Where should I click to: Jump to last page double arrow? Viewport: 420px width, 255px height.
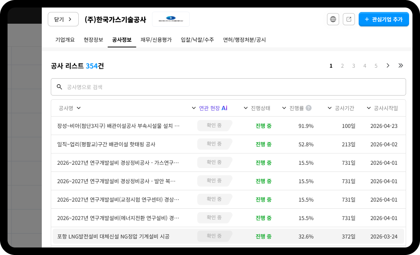pyautogui.click(x=401, y=65)
